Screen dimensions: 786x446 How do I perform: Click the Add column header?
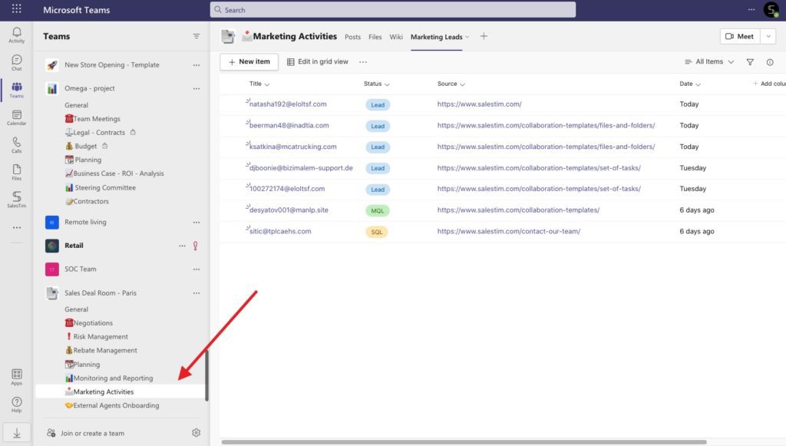[x=769, y=84]
